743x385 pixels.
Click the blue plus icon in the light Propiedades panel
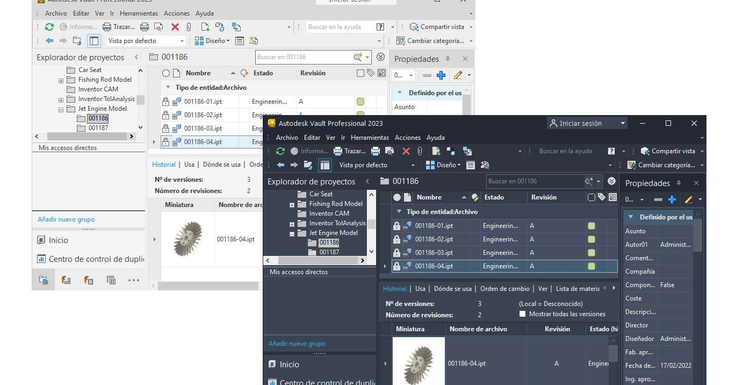[x=441, y=75]
